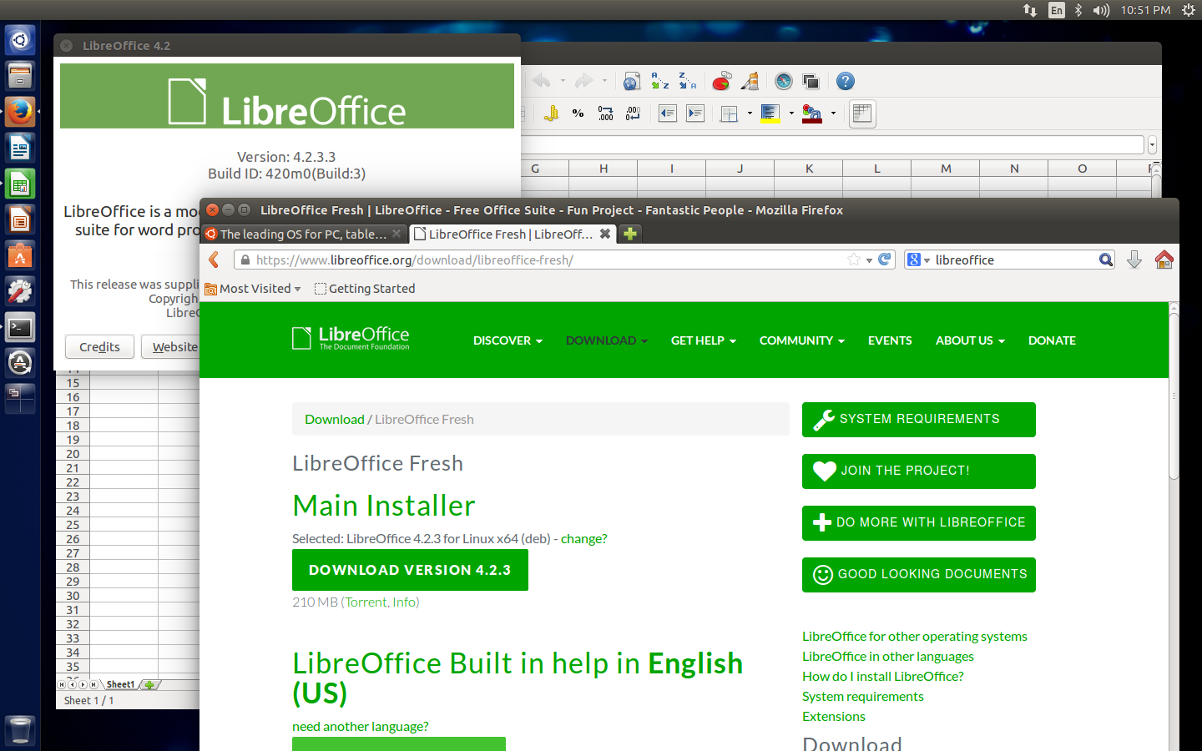Open the Undo history dropdown arrow
This screenshot has height=751, width=1202.
coord(563,81)
